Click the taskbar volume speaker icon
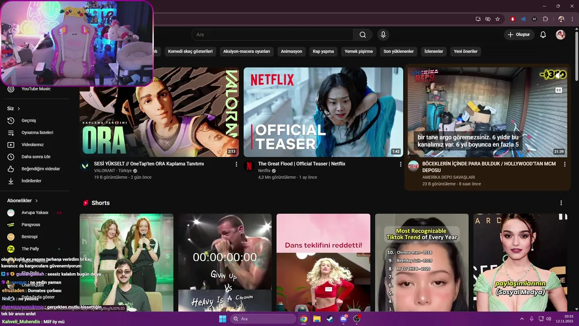 tap(548, 319)
